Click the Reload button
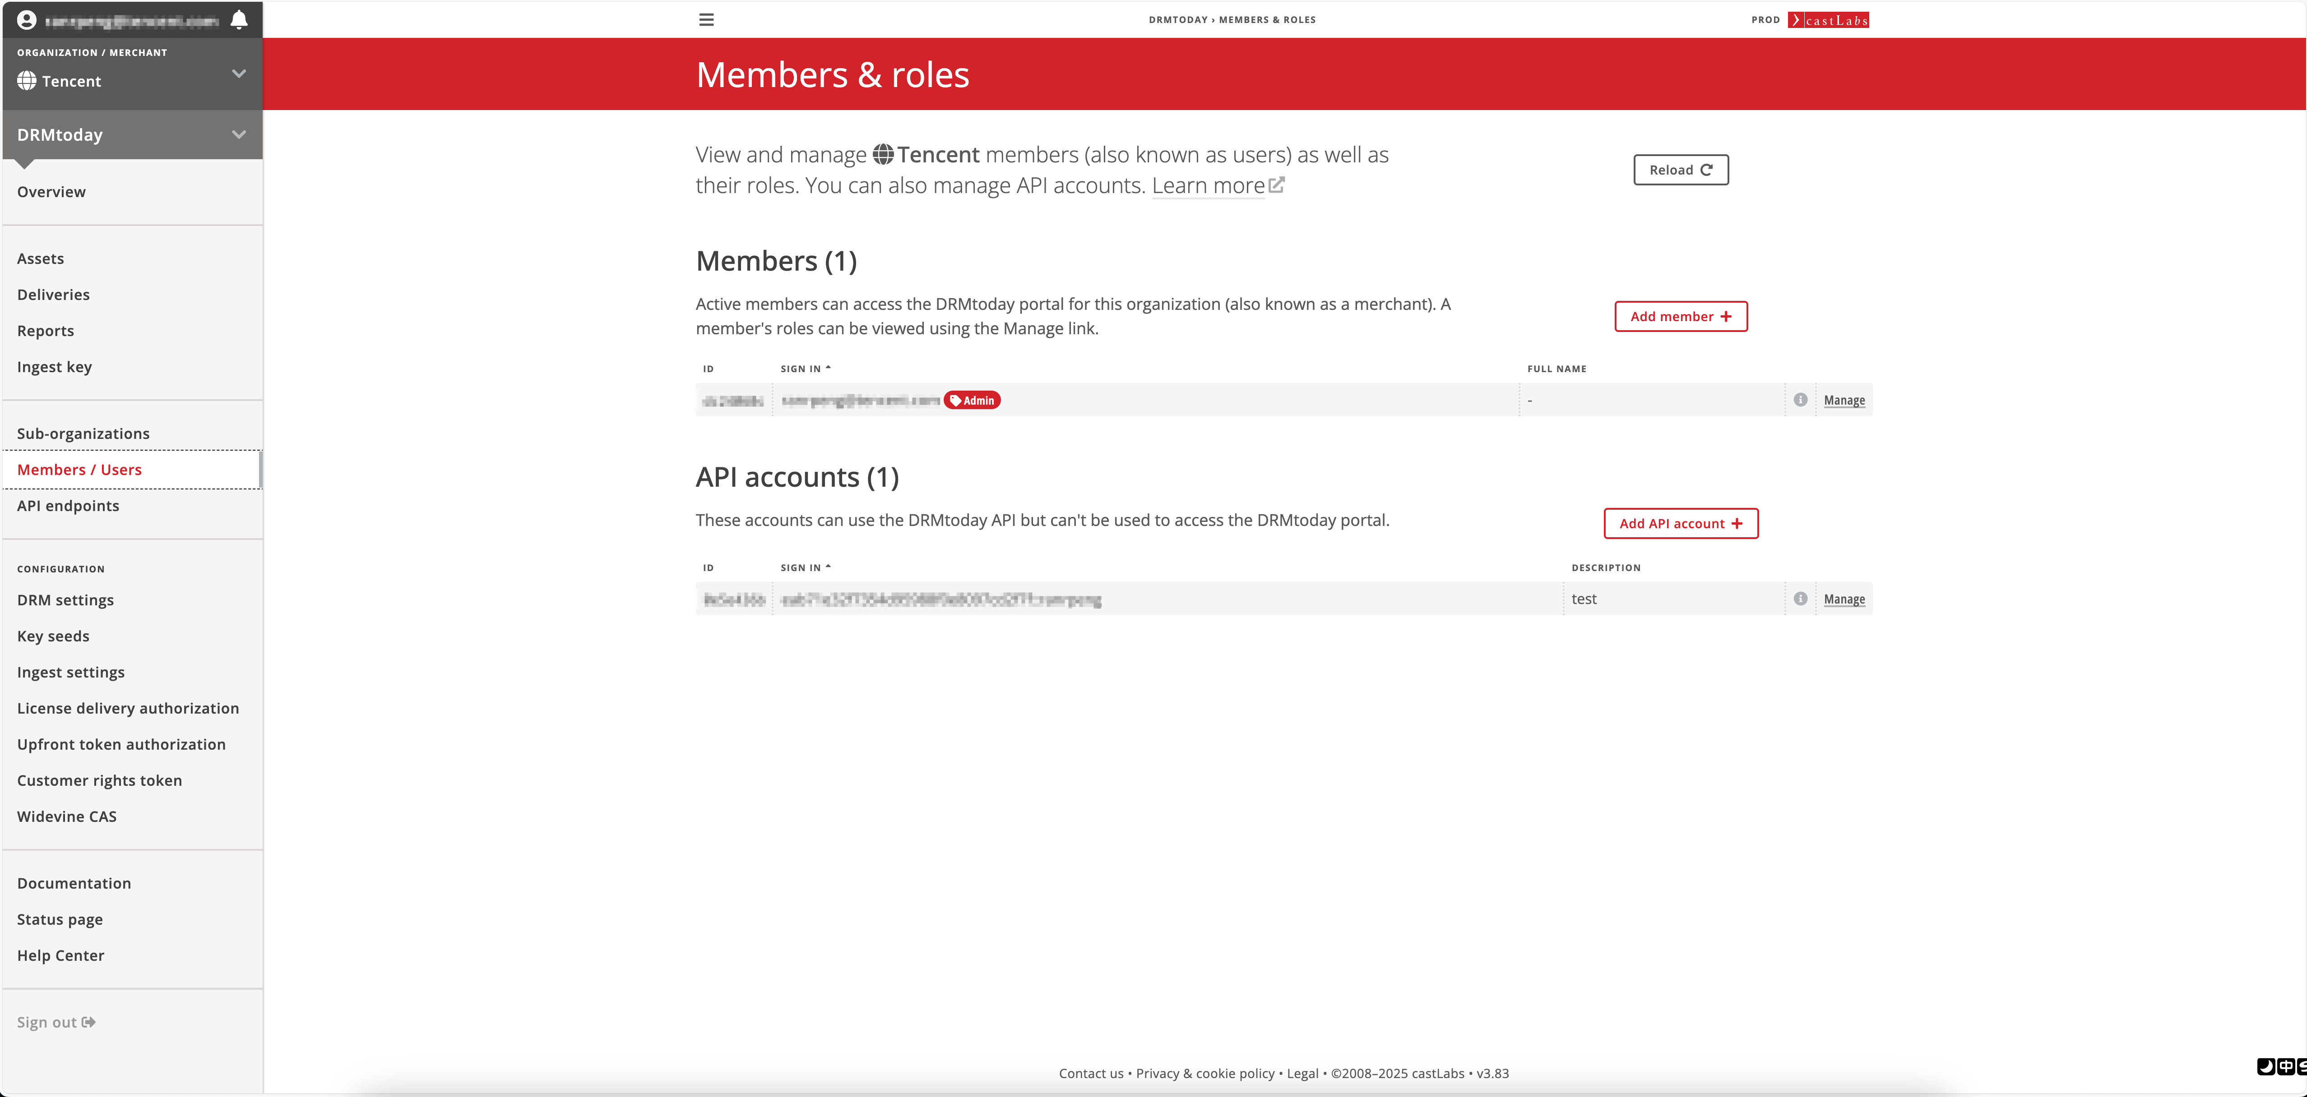Viewport: 2307px width, 1097px height. (x=1680, y=170)
